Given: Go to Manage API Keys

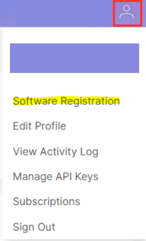Looking at the screenshot, I should point(56,176).
